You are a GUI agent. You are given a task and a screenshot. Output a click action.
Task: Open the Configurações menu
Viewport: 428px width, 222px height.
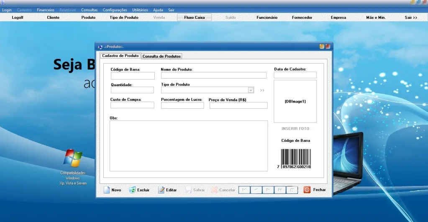click(x=115, y=10)
